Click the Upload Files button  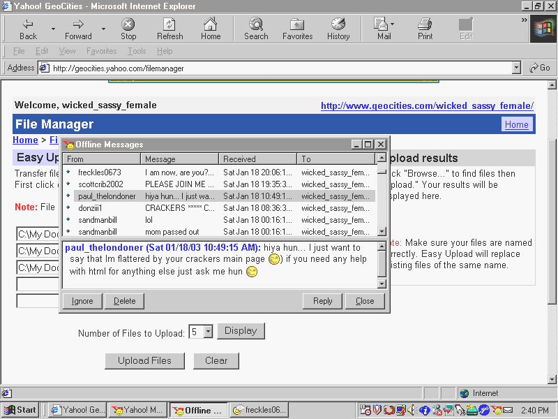point(144,360)
